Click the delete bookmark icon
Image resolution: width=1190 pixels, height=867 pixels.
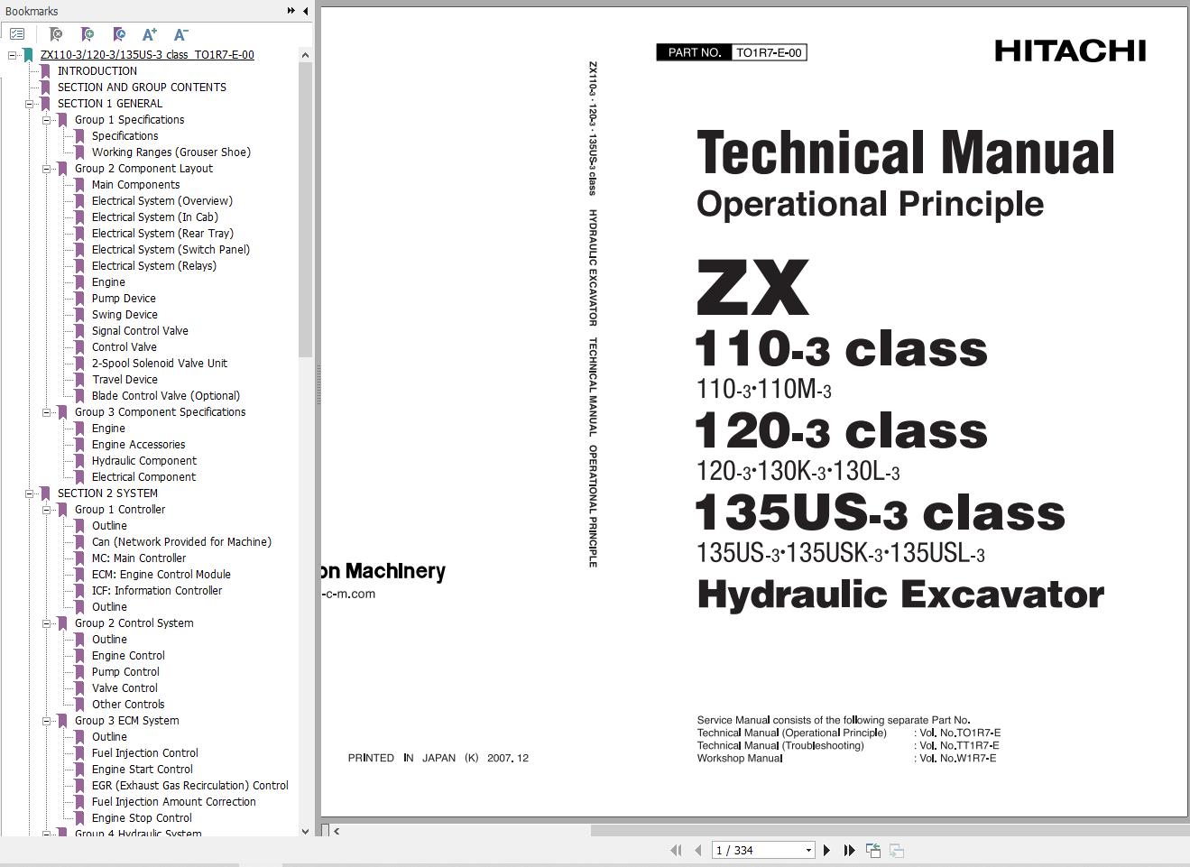coord(55,34)
